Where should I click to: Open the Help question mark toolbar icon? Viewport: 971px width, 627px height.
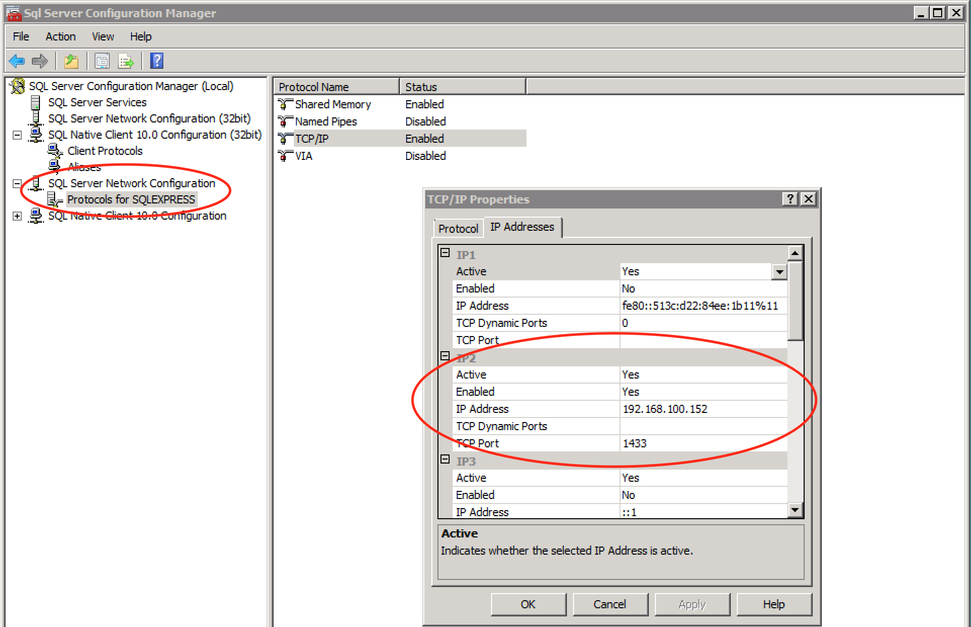pos(157,61)
